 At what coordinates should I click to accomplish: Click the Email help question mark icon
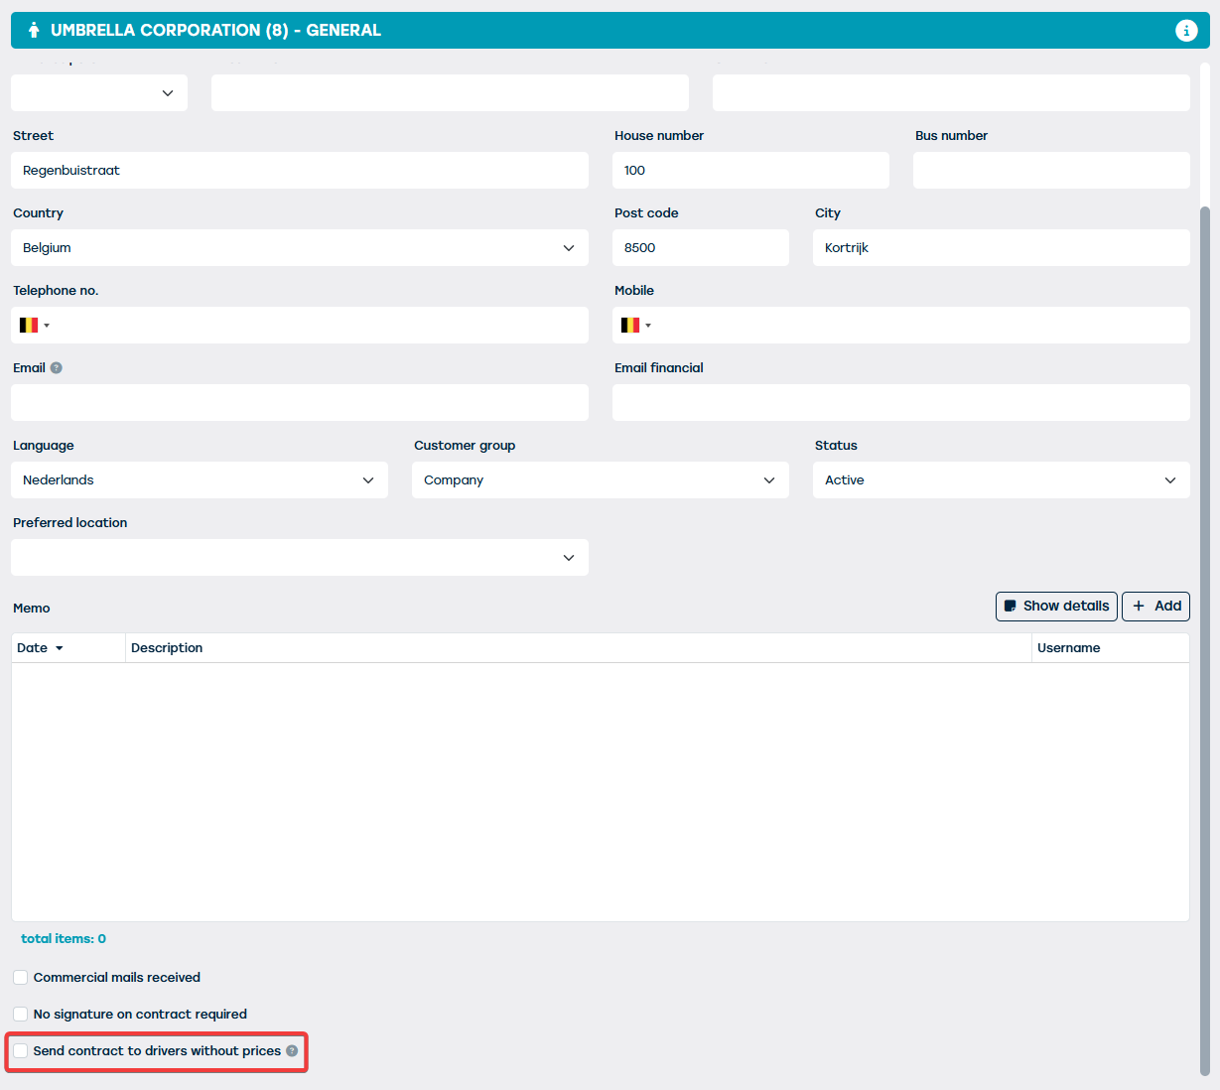(x=57, y=368)
